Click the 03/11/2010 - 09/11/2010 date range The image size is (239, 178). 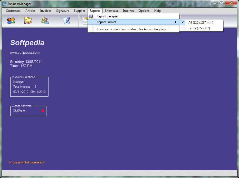pos(30,92)
